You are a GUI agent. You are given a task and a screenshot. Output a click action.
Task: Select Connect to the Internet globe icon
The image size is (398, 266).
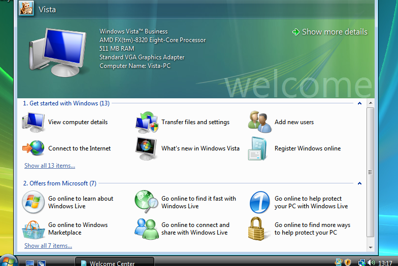tap(34, 148)
